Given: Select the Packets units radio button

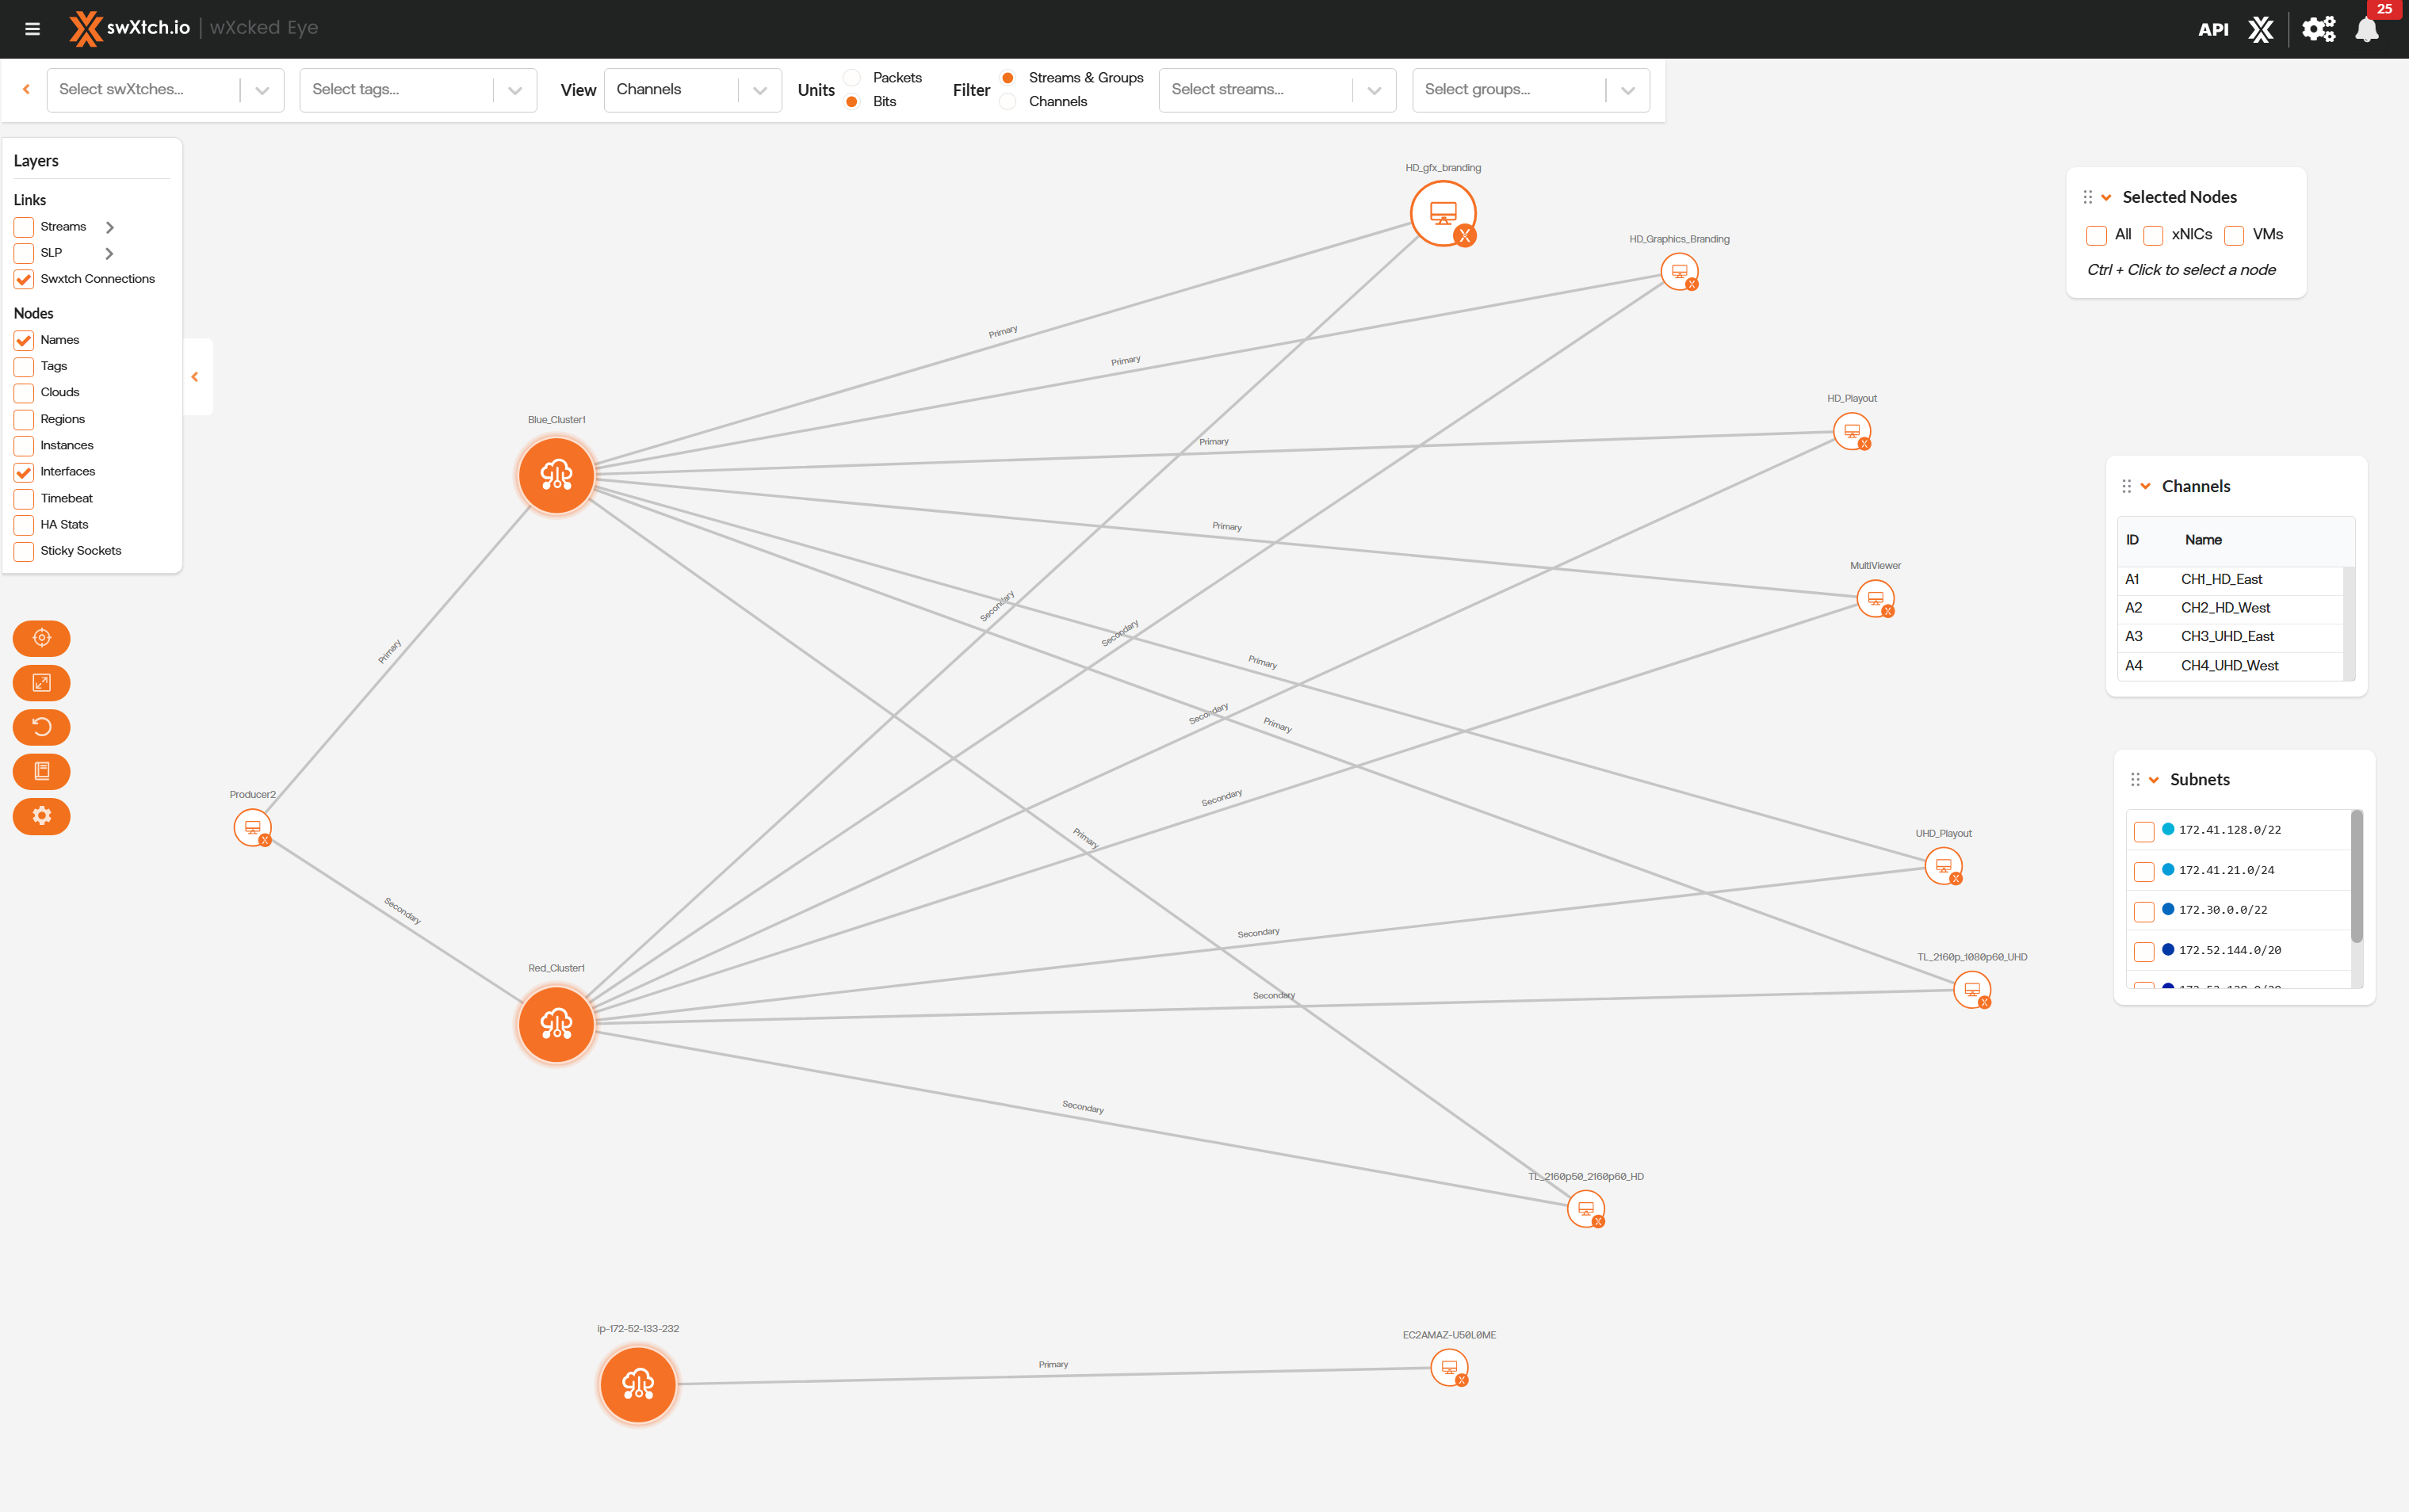Looking at the screenshot, I should (852, 78).
